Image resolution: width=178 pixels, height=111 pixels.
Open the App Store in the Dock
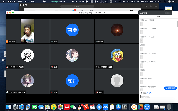click(118, 107)
